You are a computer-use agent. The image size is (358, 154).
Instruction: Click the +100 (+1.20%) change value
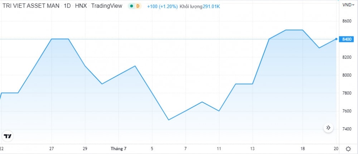tap(162, 6)
